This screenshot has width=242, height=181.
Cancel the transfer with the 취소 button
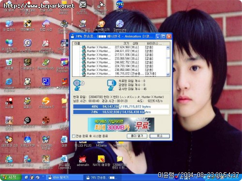160,136
